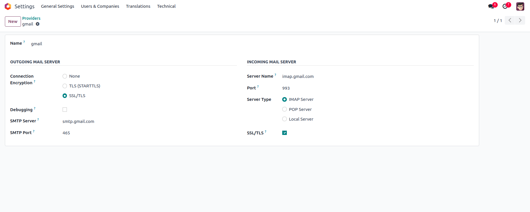Click the user avatar picture
The height and width of the screenshot is (212, 530).
tap(520, 6)
